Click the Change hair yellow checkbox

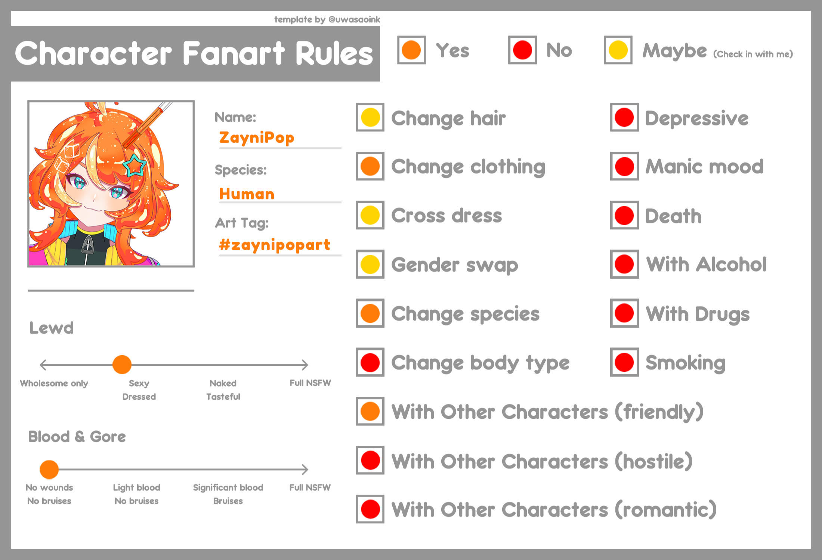pos(370,117)
